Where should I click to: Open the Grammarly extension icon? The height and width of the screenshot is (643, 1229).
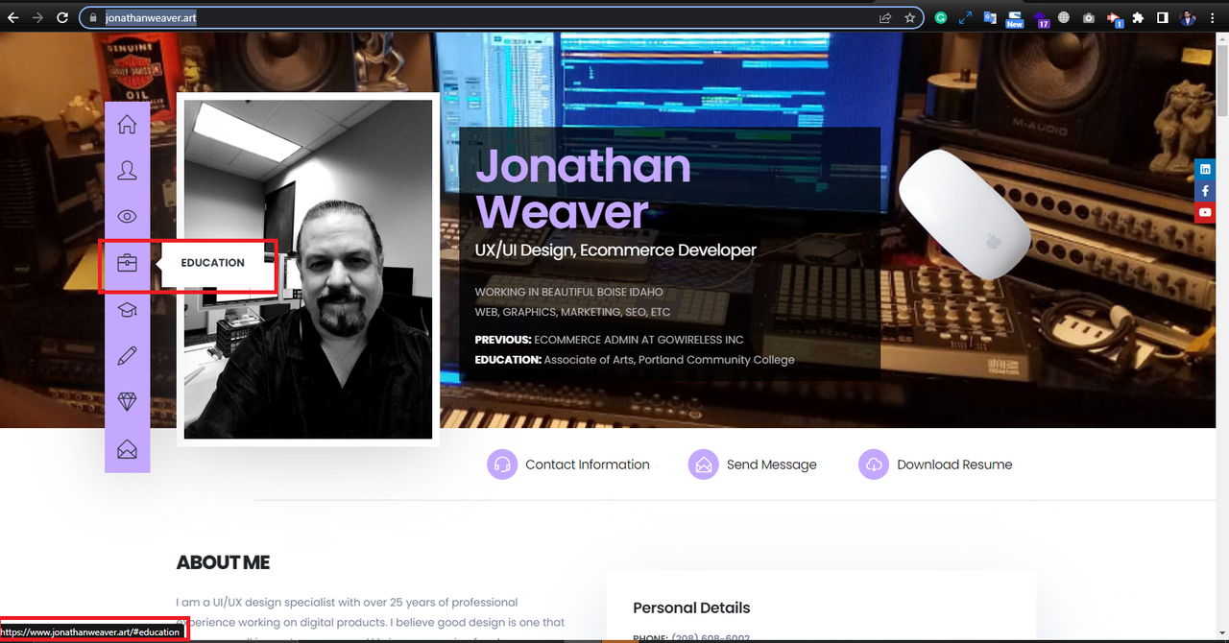(941, 17)
